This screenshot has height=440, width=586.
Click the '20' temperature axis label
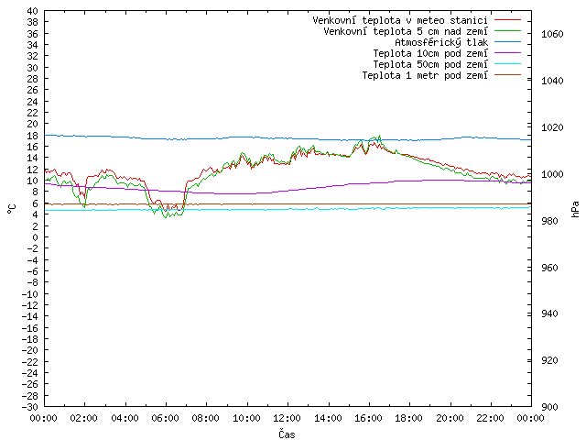(x=33, y=124)
